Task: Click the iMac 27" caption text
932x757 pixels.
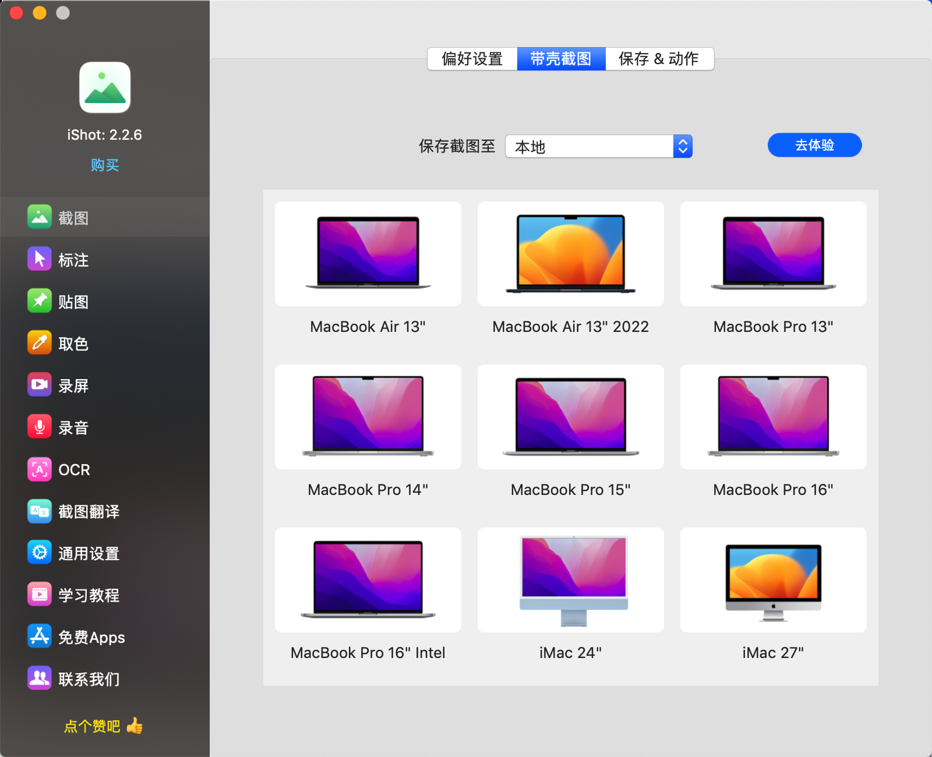Action: tap(773, 652)
